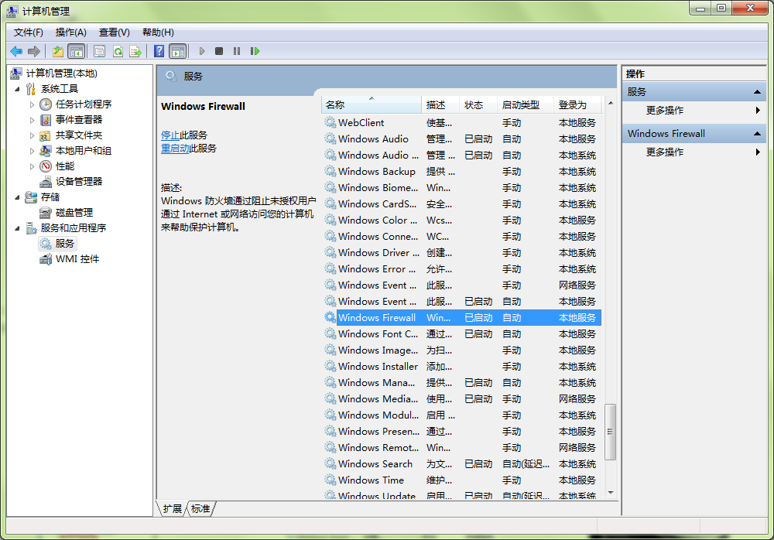Expand the 本地用户和组 node
Image resolution: width=774 pixels, height=540 pixels.
tap(32, 151)
